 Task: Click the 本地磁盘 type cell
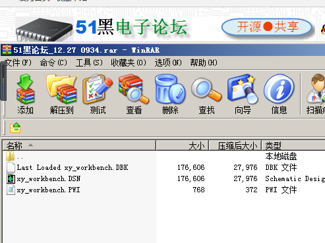click(x=281, y=156)
